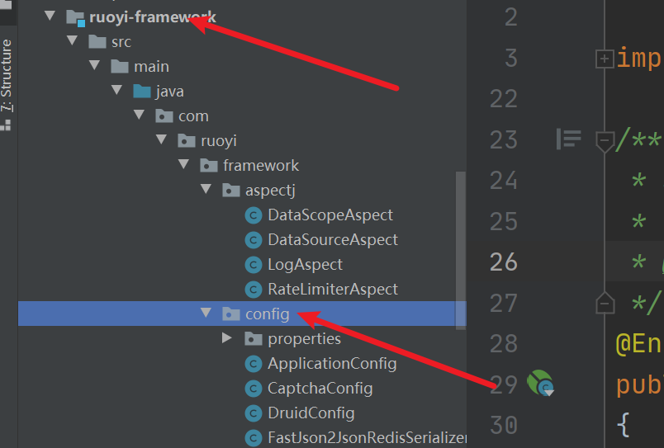Click Spring bean gutter icon on line 29
664x448 pixels.
(x=540, y=383)
